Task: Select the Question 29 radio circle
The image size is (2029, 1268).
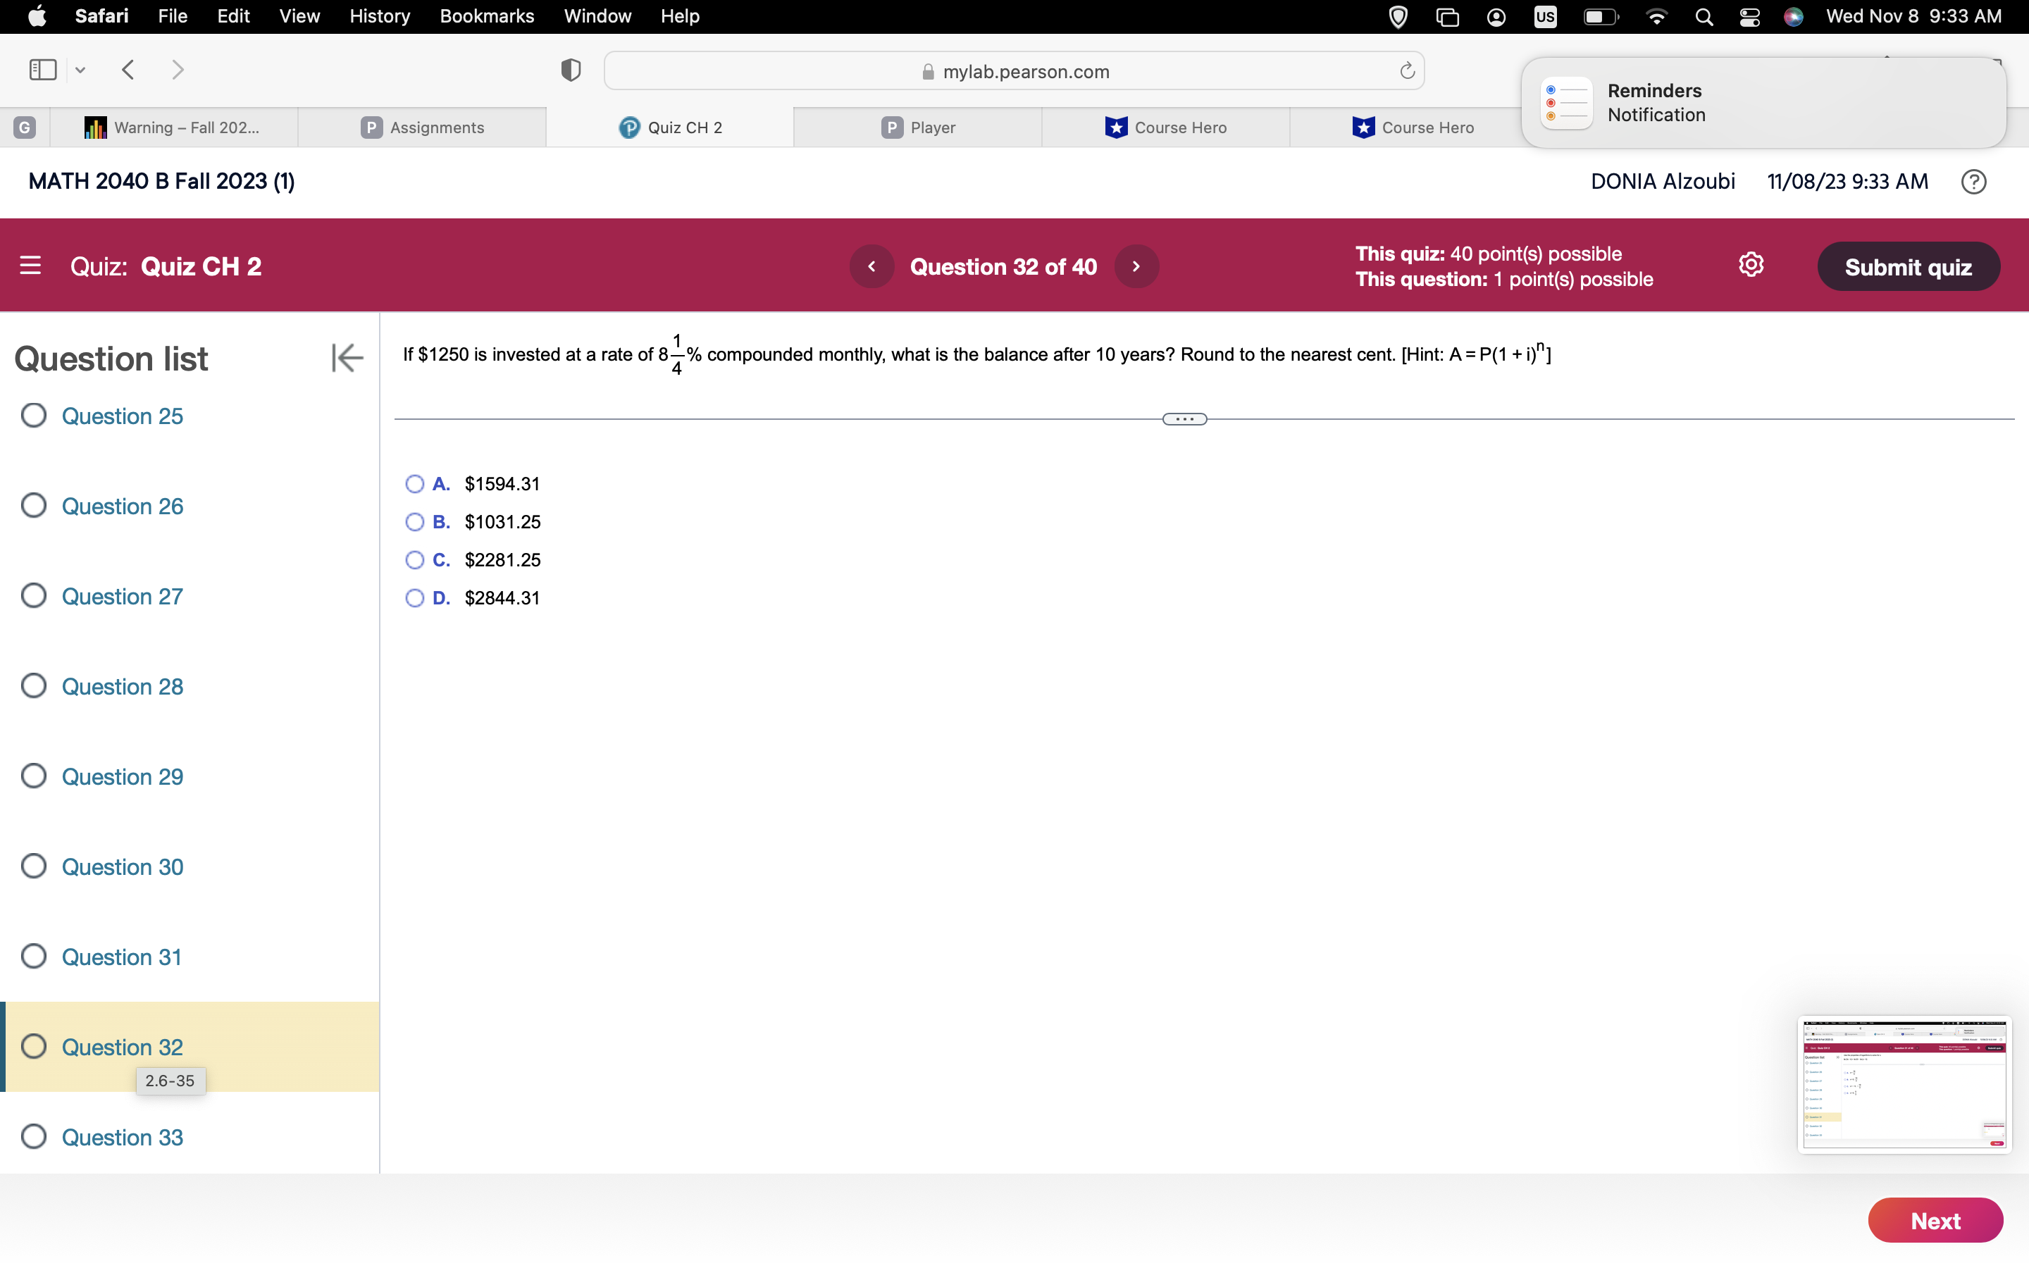Action: 34,776
